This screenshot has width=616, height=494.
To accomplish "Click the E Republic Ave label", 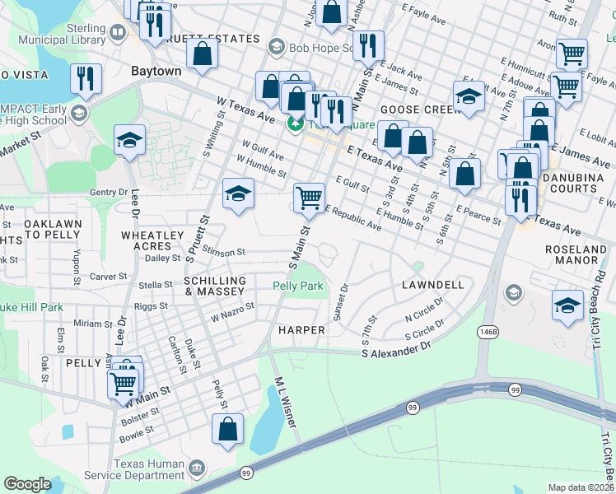I will pyautogui.click(x=352, y=217).
